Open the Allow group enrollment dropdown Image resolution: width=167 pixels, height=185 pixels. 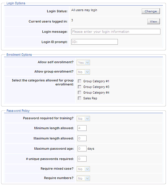coord(83,72)
